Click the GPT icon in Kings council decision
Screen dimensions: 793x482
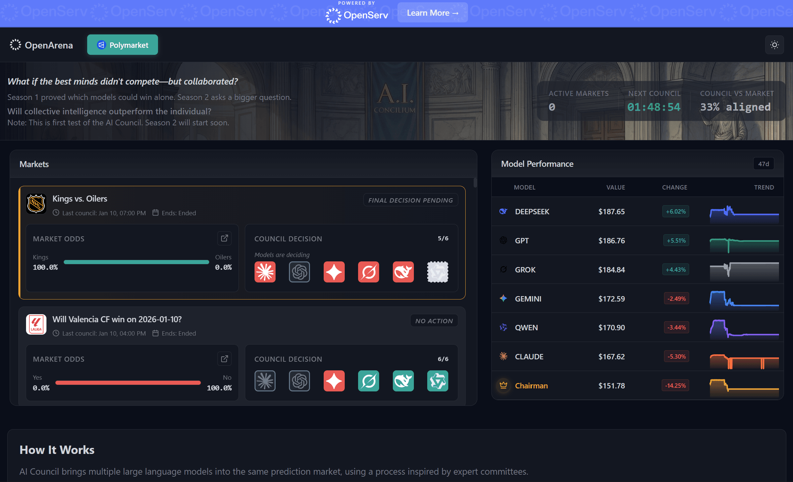(299, 272)
